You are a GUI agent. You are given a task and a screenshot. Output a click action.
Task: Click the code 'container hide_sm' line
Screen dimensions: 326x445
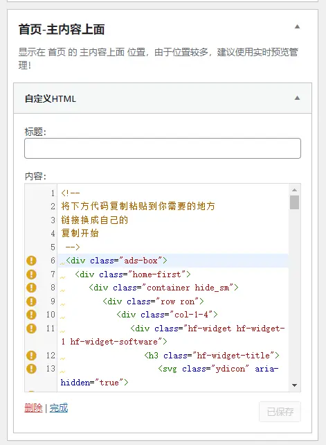click(x=163, y=288)
